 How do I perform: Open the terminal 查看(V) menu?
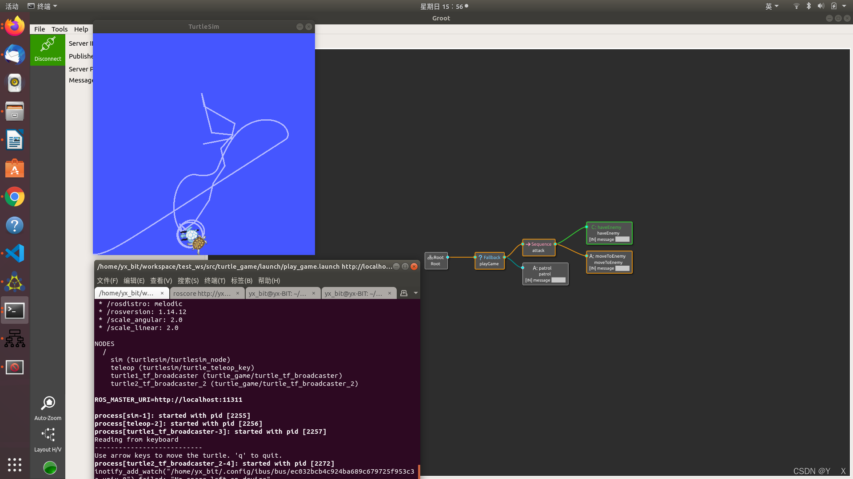[161, 281]
